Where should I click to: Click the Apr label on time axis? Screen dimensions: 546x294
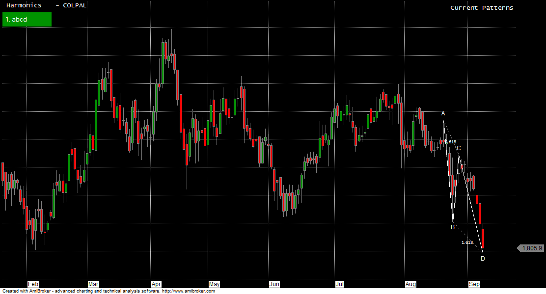(x=156, y=284)
